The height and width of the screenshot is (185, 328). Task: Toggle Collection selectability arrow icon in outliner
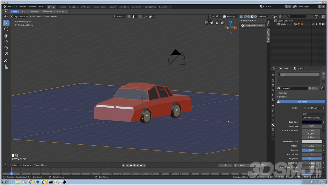(x=316, y=24)
